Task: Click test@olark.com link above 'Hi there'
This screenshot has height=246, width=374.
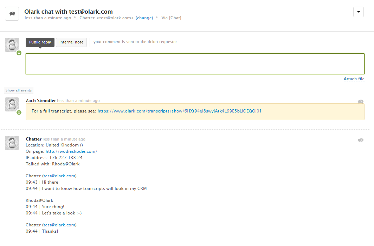Action: coord(59,176)
